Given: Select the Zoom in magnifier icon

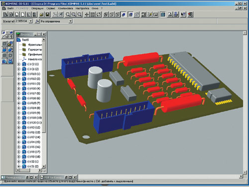Looking at the screenshot, I should point(74,14).
